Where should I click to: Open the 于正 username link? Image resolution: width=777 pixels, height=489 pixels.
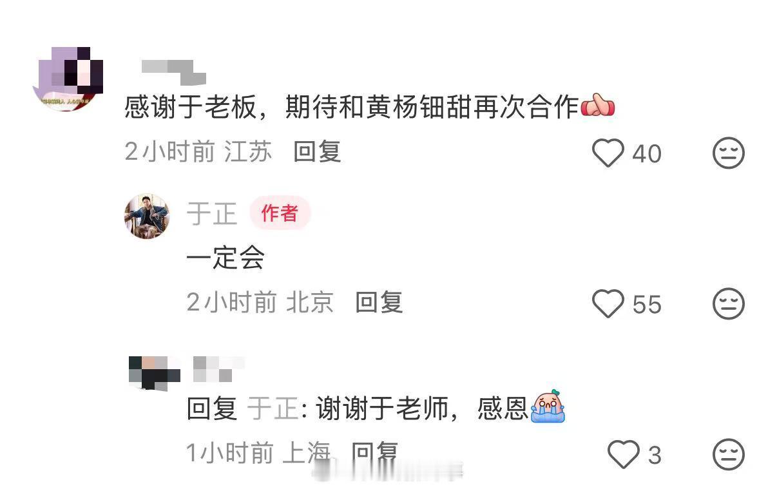pos(212,214)
